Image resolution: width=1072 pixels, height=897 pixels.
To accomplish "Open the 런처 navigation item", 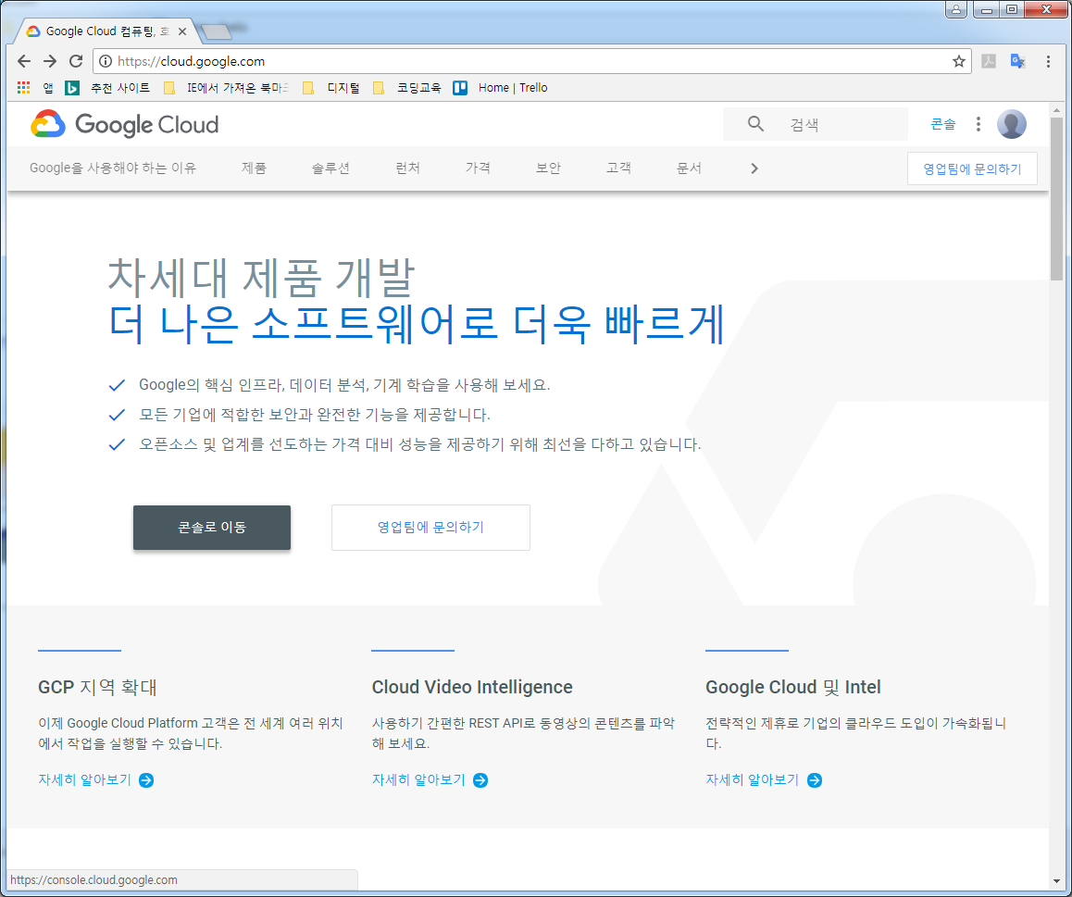I will click(407, 168).
